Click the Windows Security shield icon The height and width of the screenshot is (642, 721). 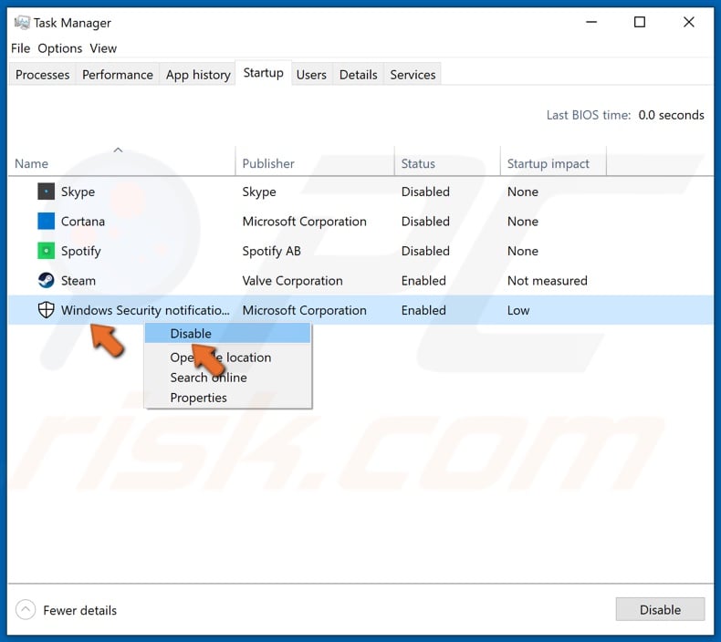46,310
